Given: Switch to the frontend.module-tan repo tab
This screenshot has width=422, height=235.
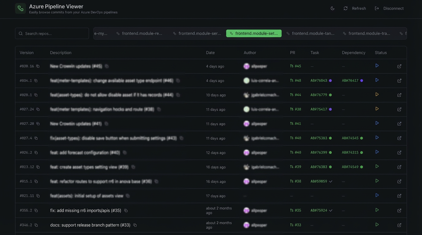Looking at the screenshot, I should pos(311,33).
